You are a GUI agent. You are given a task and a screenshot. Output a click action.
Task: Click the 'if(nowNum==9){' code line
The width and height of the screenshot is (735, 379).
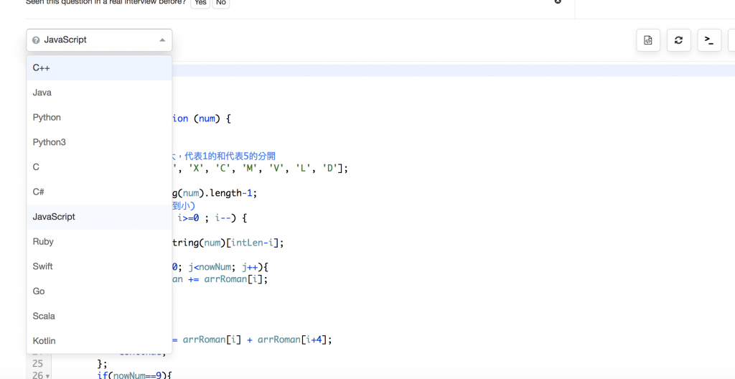(x=135, y=375)
